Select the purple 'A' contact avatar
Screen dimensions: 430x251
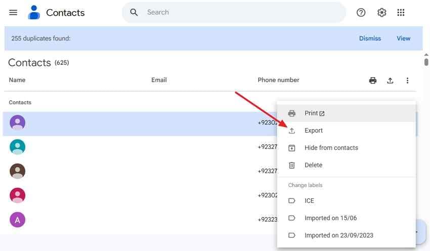[x=18, y=220]
